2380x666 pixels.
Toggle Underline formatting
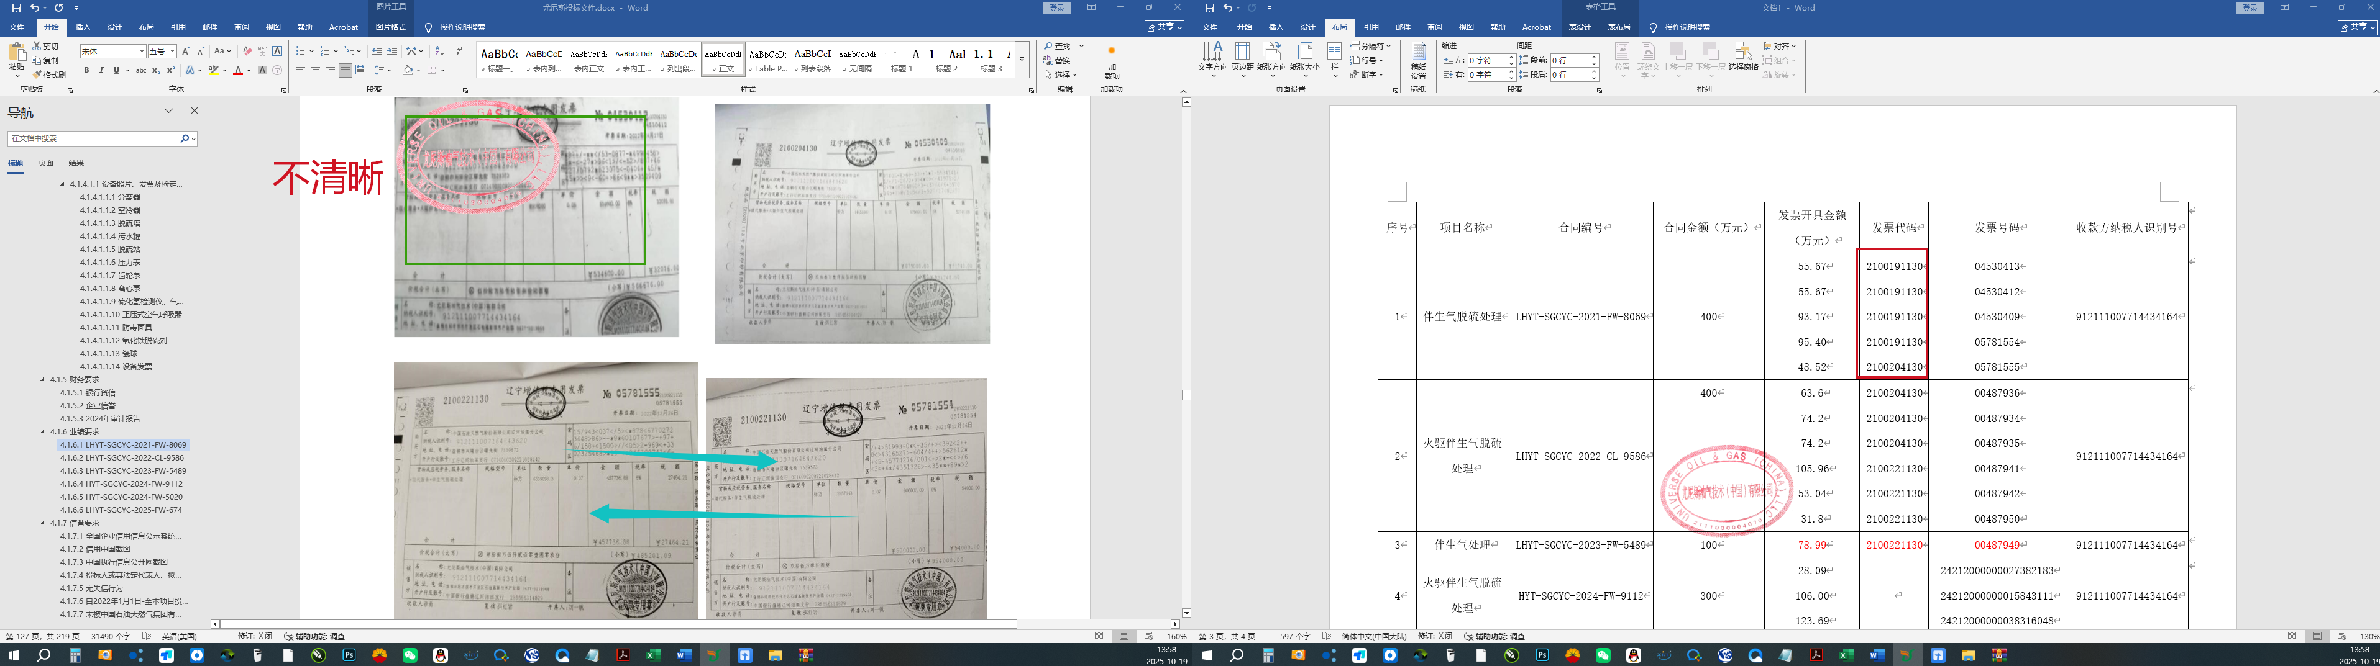[x=116, y=70]
